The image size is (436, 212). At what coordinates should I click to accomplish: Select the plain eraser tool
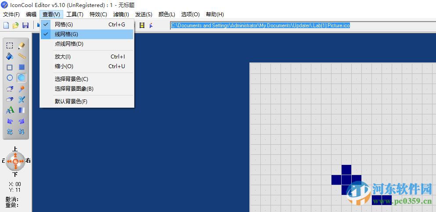point(10,99)
